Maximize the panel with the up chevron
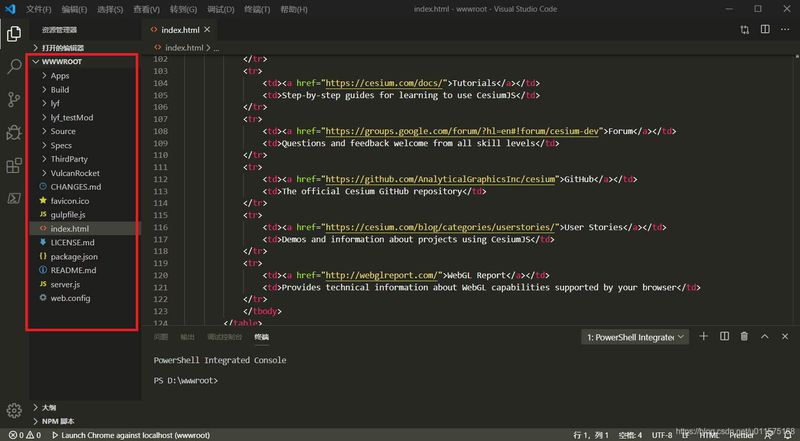Viewport: 800px width, 441px height. click(765, 336)
